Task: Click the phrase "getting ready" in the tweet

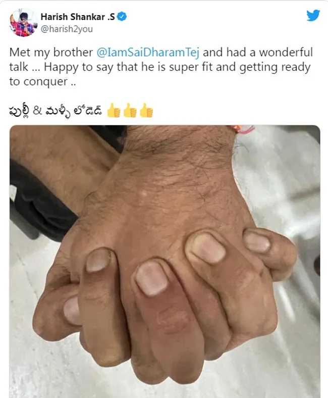Action: (x=275, y=67)
